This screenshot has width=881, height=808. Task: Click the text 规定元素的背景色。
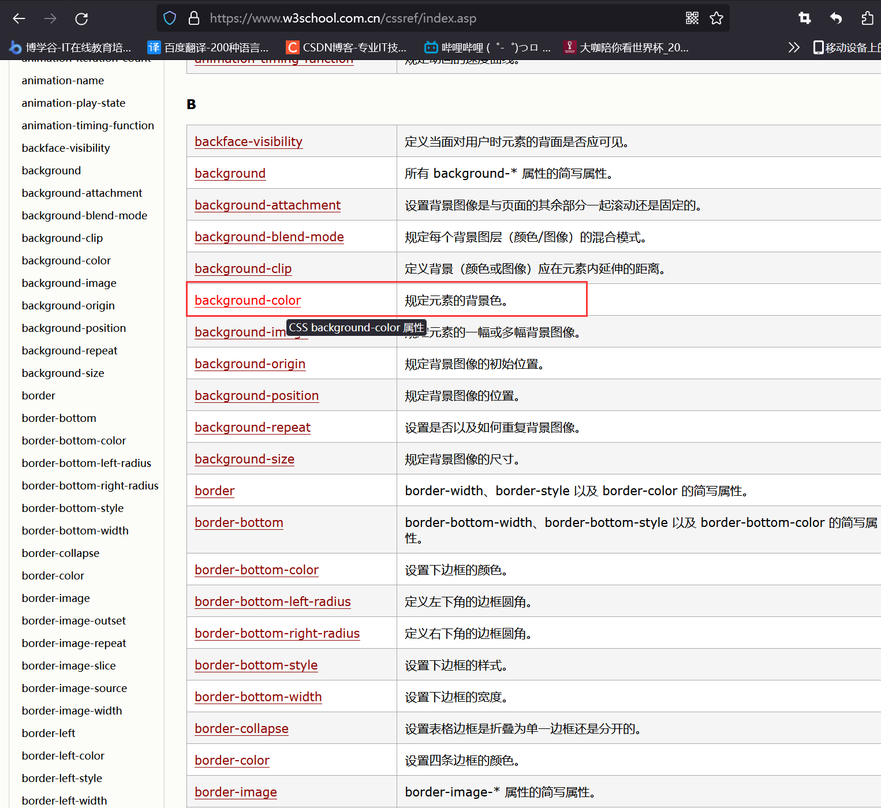click(457, 300)
